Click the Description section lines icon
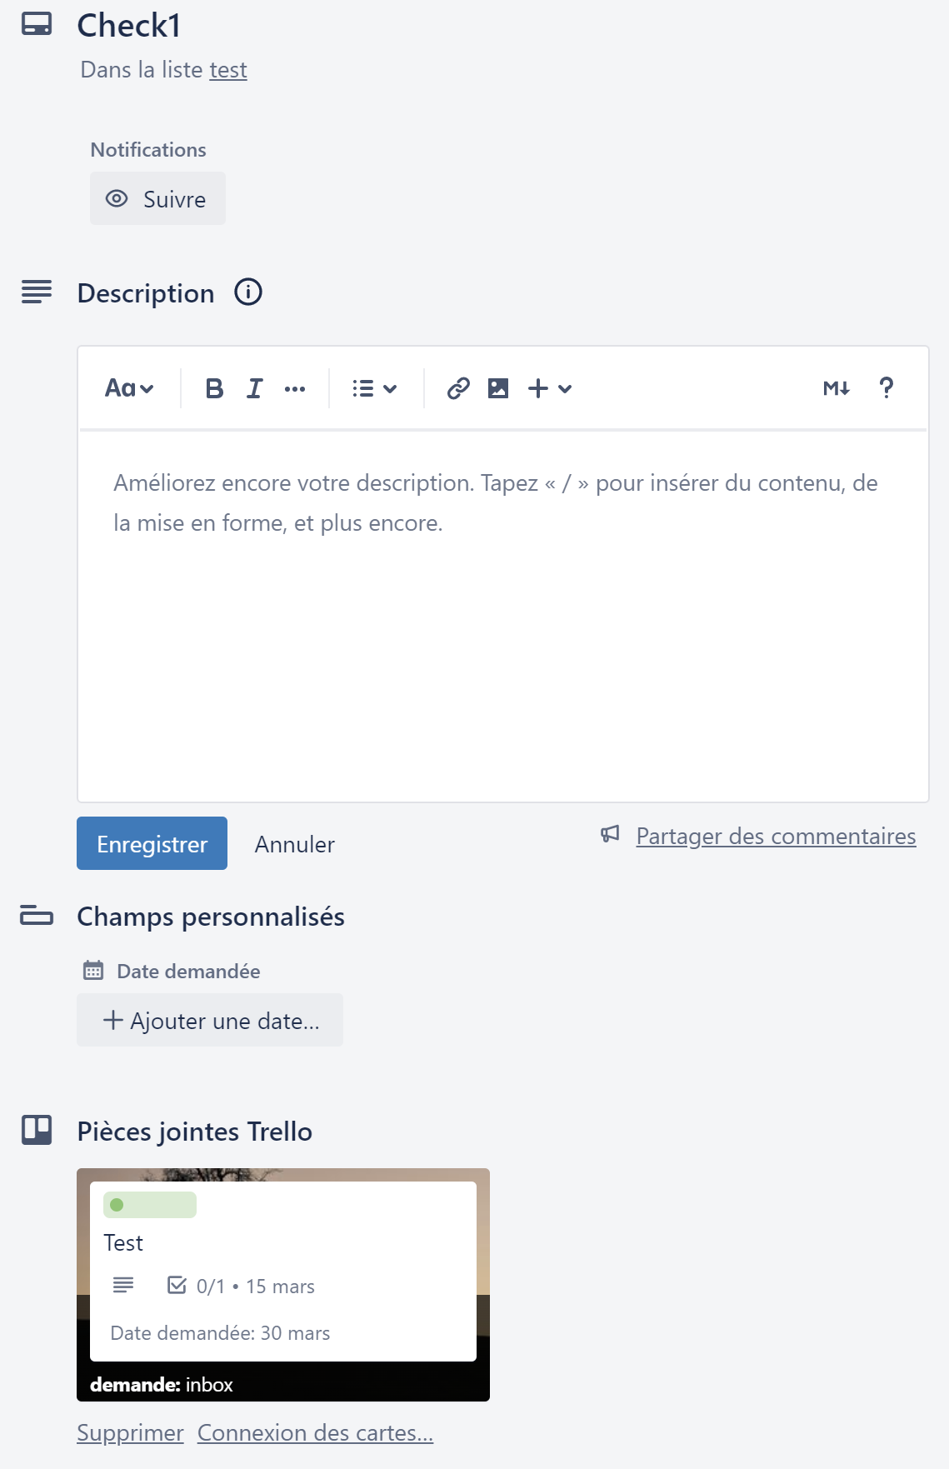 pyautogui.click(x=37, y=292)
